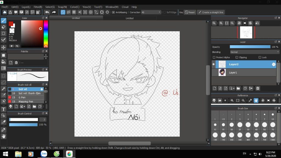Click the Reset key button
The width and height of the screenshot is (281, 158).
(190, 12)
